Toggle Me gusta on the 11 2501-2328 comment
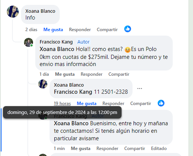The height and width of the screenshot is (156, 193). point(86,103)
